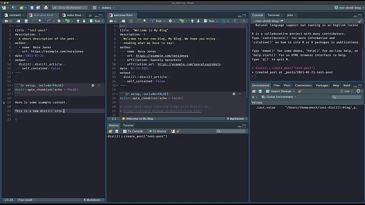365x205 pixels.
Task: Switch to the index.Rmd tab
Action: click(x=74, y=15)
